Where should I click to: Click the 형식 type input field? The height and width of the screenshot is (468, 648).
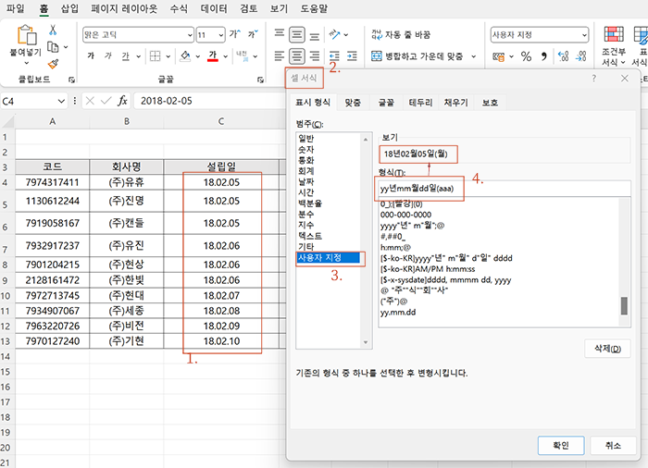click(x=505, y=189)
